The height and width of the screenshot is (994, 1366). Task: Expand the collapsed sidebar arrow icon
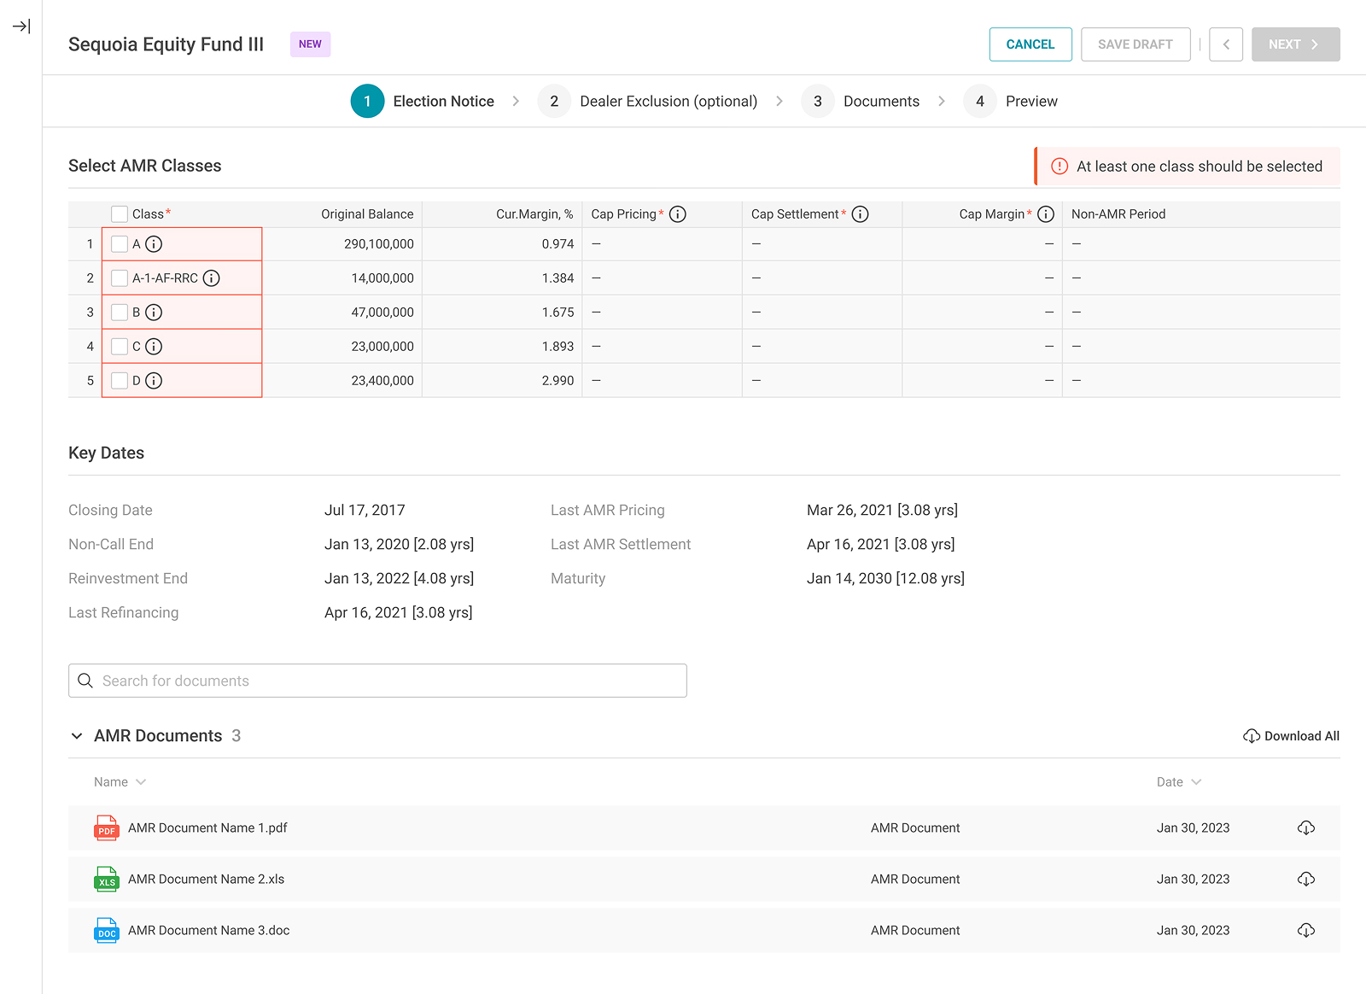tap(21, 26)
